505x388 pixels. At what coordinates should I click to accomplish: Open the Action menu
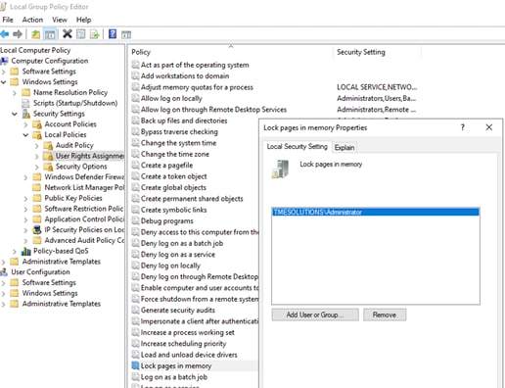click(x=32, y=20)
